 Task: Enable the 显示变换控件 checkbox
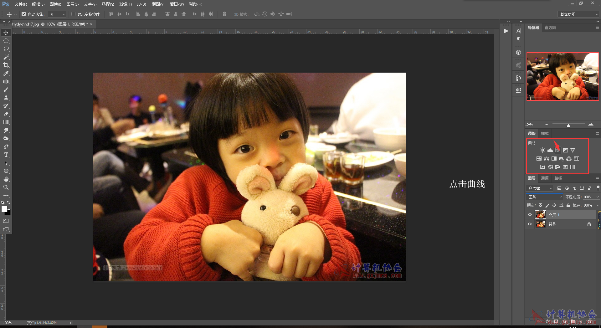tap(73, 14)
